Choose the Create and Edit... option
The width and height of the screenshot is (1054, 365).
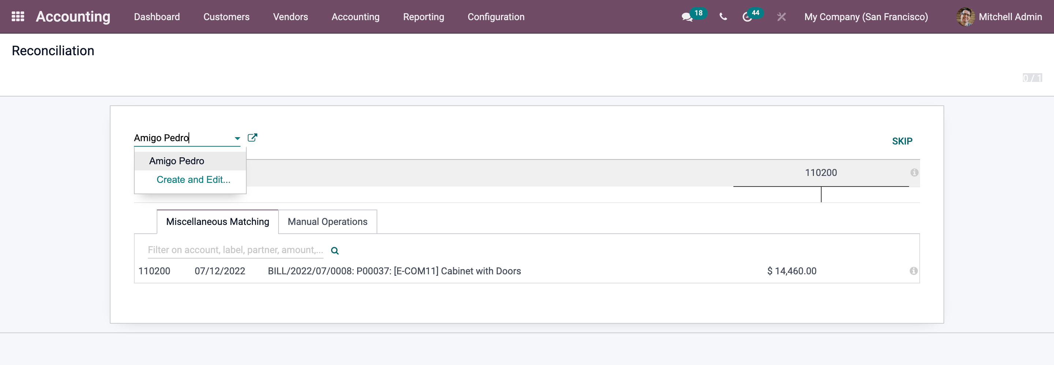point(193,180)
